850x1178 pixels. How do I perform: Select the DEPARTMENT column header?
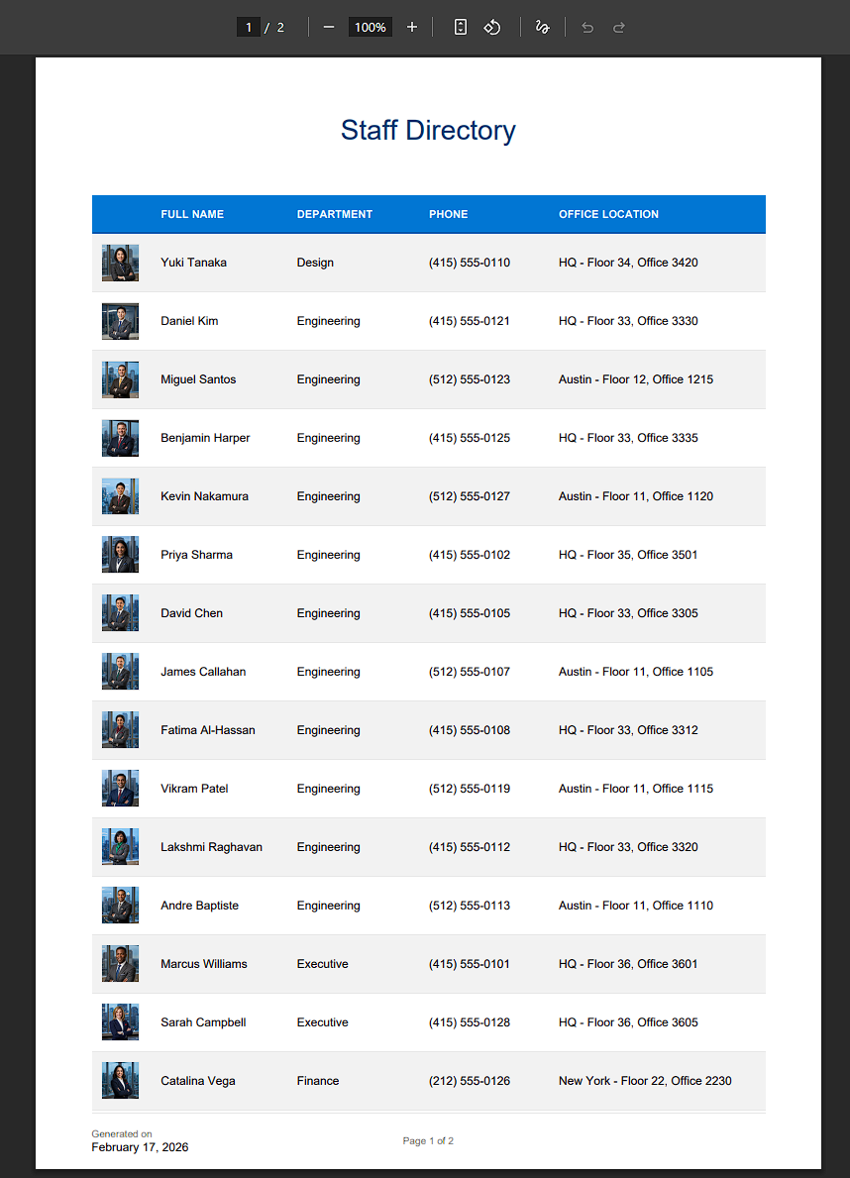point(335,214)
